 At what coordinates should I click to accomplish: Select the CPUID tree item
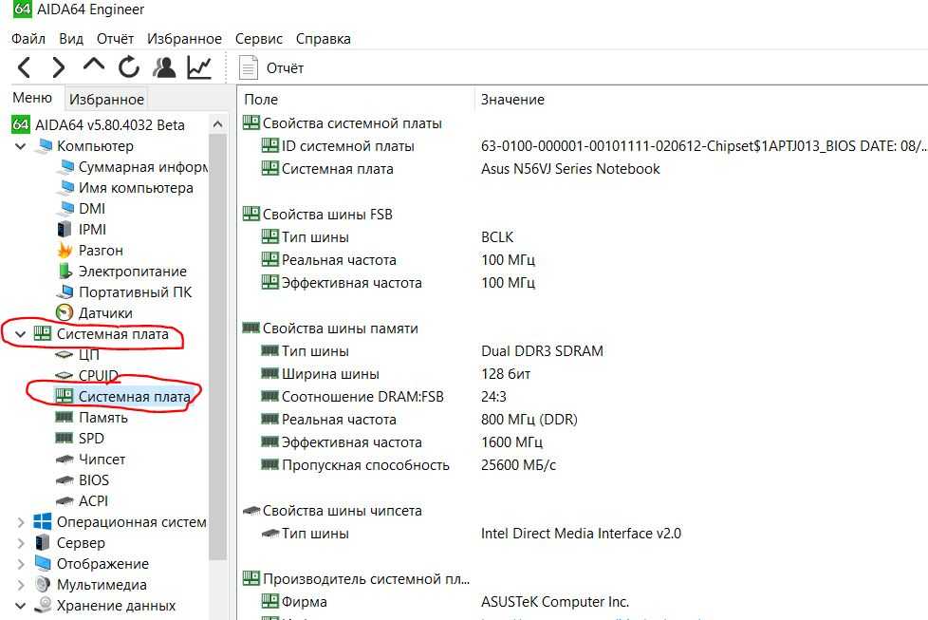(86, 375)
